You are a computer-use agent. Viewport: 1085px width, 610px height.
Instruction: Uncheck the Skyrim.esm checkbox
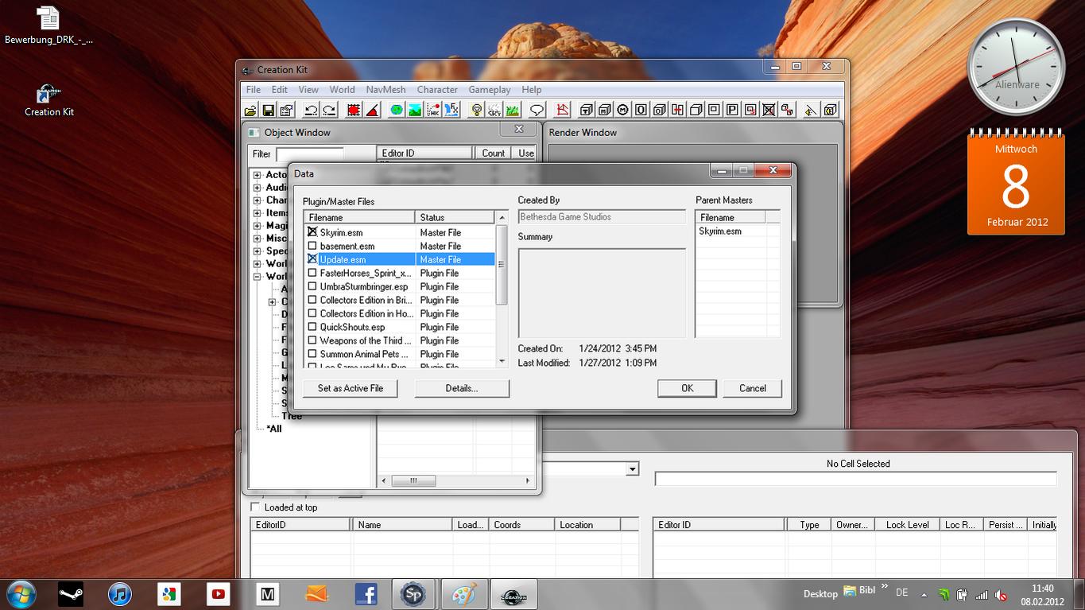[312, 232]
